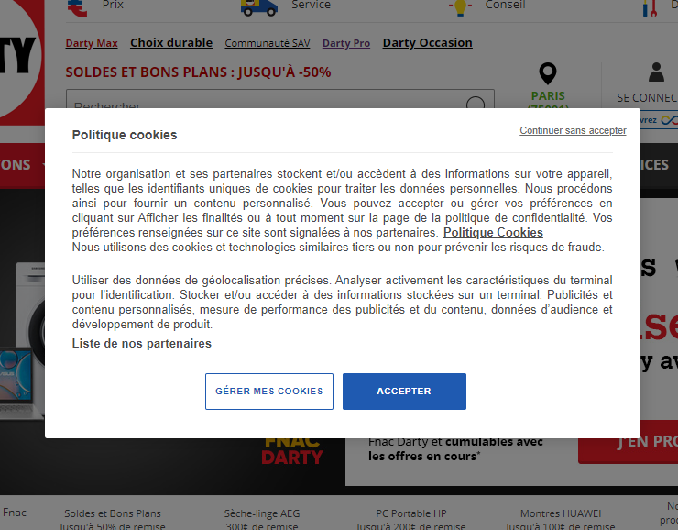Open Soldes et bons plans banner link
The width and height of the screenshot is (678, 530).
(x=198, y=72)
